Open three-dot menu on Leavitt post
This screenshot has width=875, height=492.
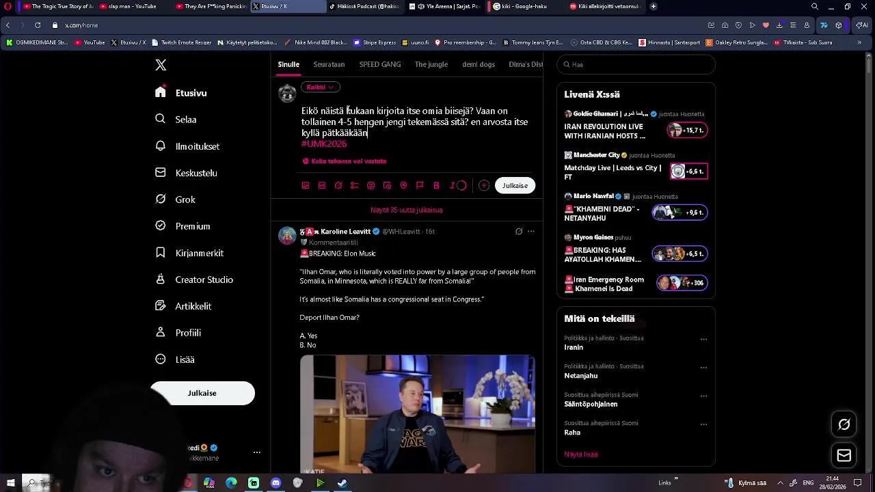531,232
